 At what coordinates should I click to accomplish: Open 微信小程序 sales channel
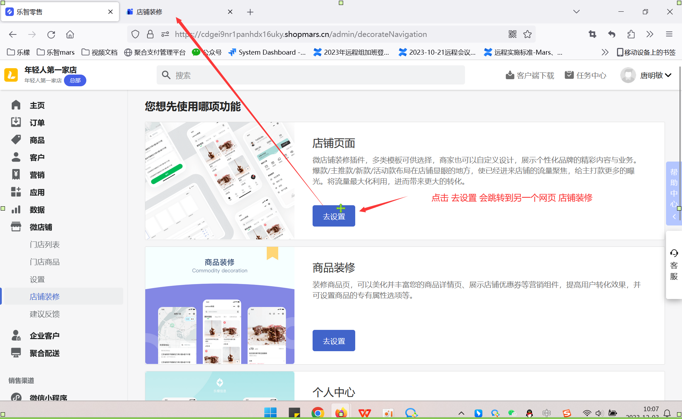click(x=48, y=397)
